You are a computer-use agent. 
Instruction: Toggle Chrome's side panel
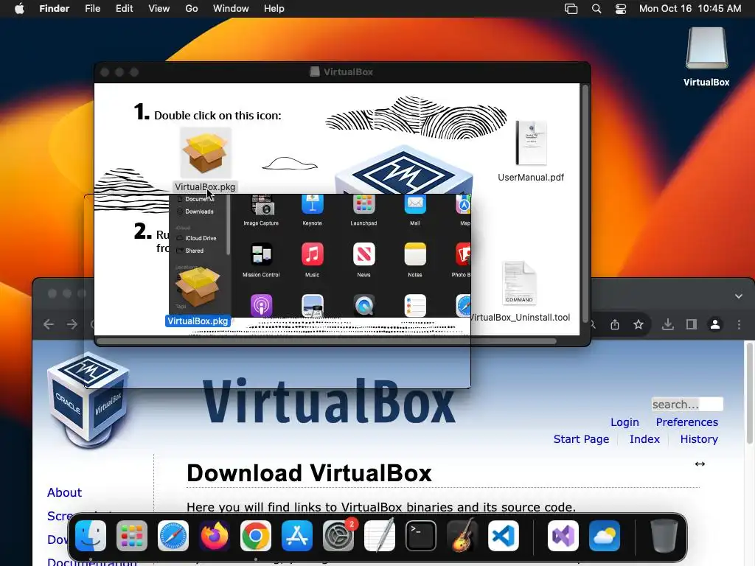tap(692, 324)
